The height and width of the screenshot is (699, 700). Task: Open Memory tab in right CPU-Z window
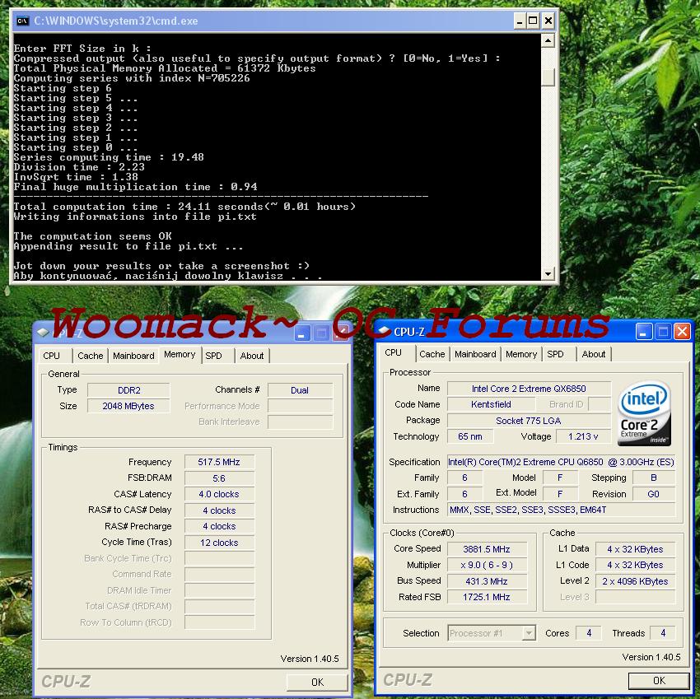coord(521,354)
